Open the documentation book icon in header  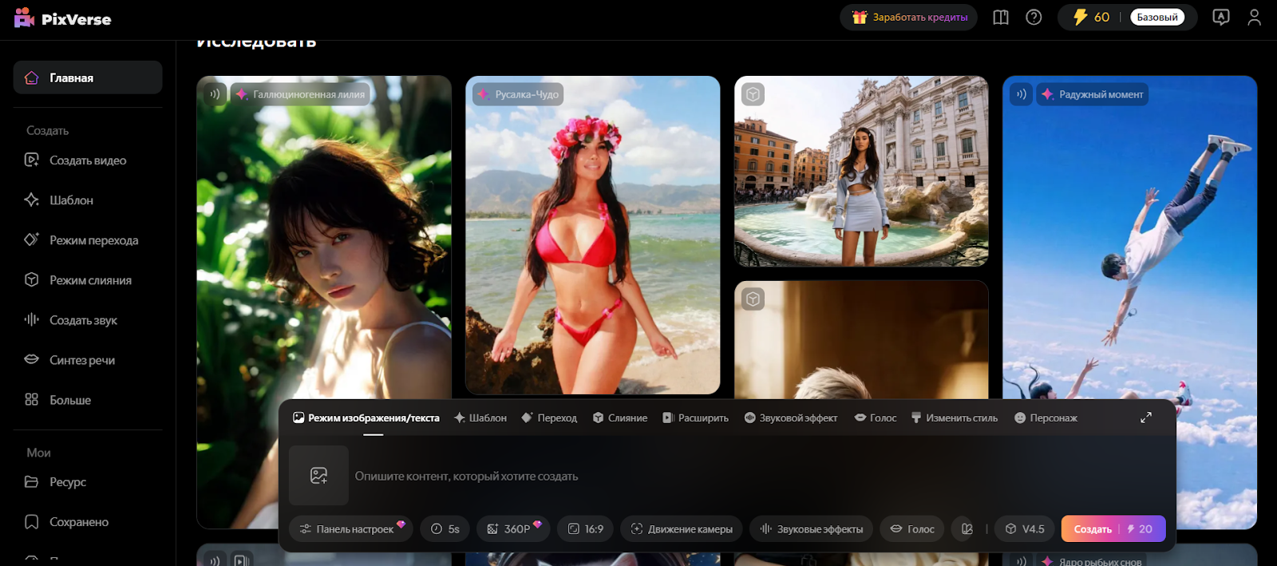click(1000, 17)
